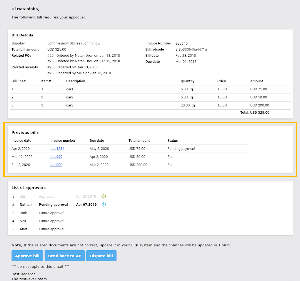
Task: Click receipt #25 Received on Jan 13, 2018
Action: (x=72, y=67)
